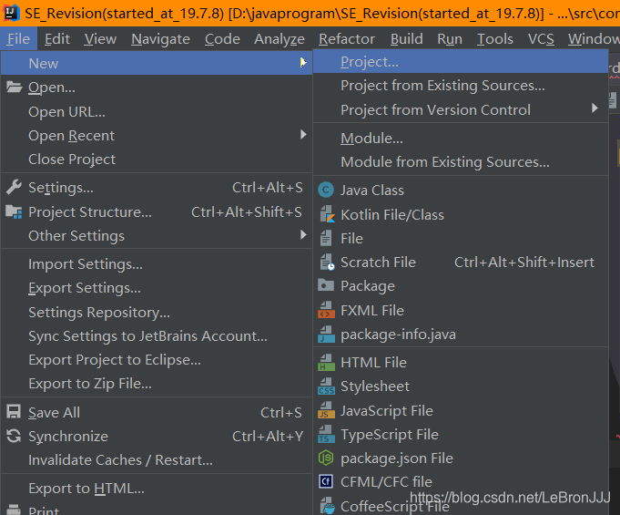This screenshot has height=515, width=620.
Task: Click the Settings wrench icon
Action: click(x=14, y=187)
